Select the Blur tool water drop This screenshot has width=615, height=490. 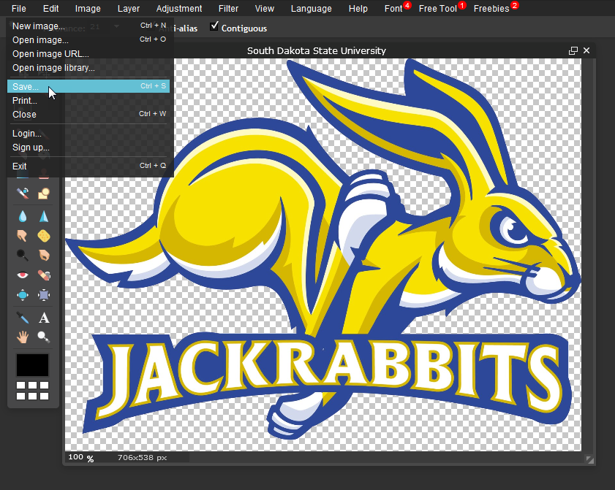point(23,216)
